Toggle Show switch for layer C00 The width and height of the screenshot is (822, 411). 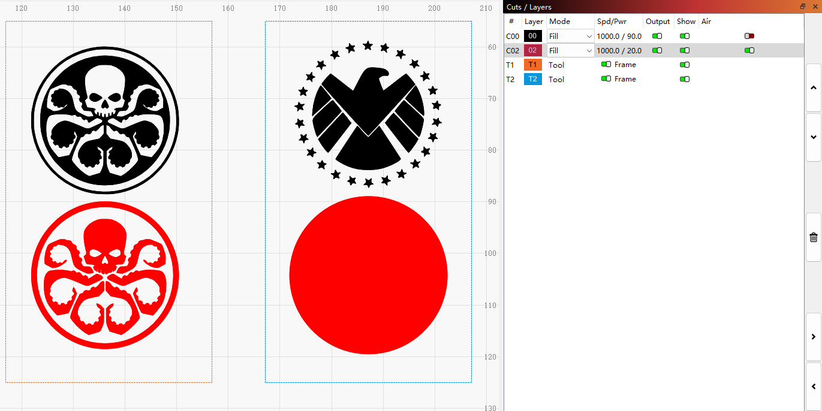coord(685,36)
